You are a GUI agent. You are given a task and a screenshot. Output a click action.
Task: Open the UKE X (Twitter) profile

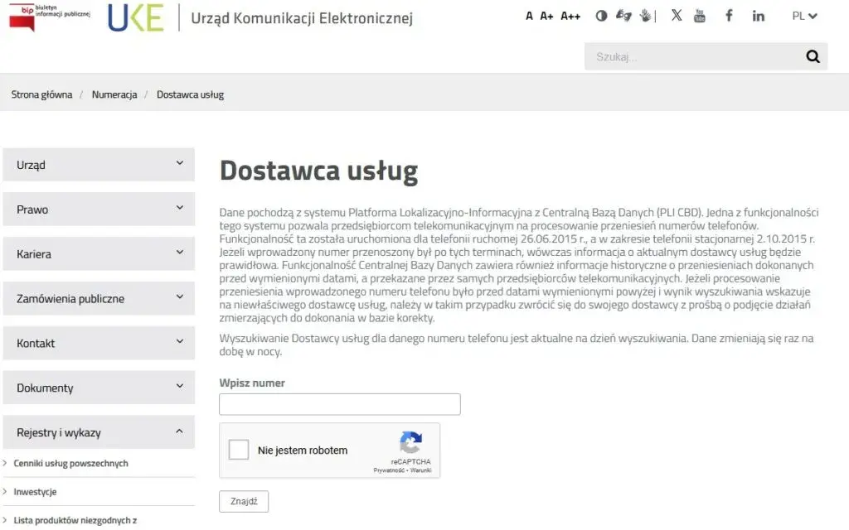tap(677, 15)
